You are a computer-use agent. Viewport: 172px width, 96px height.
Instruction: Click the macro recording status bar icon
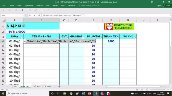[x=7, y=90]
